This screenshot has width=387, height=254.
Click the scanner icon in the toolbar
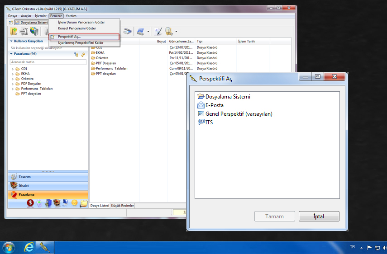click(x=128, y=31)
